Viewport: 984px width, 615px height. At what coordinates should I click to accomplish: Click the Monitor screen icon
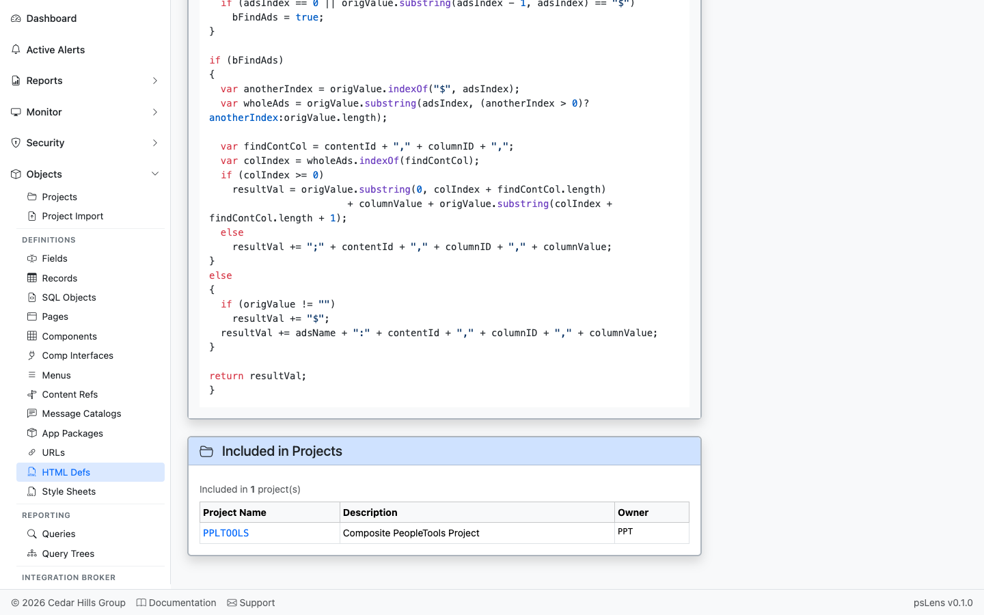tap(16, 112)
